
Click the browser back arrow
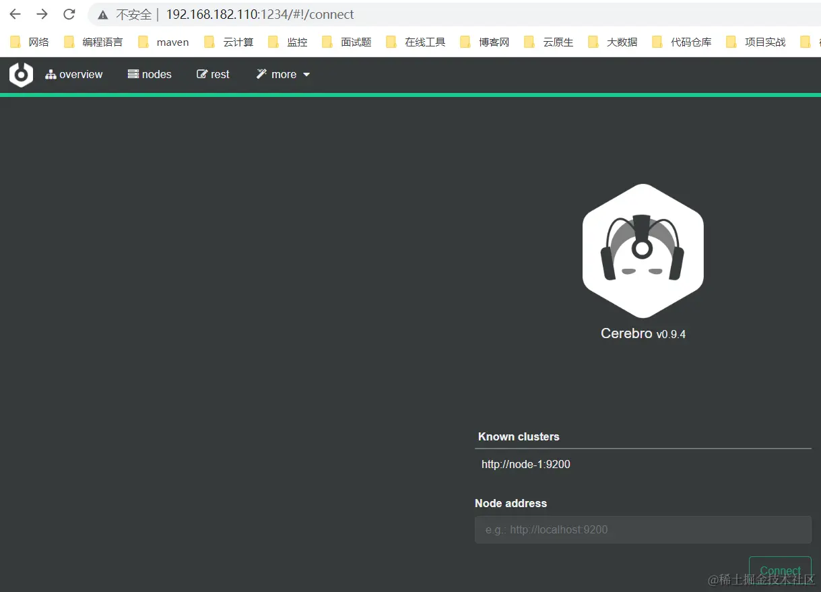[x=15, y=14]
